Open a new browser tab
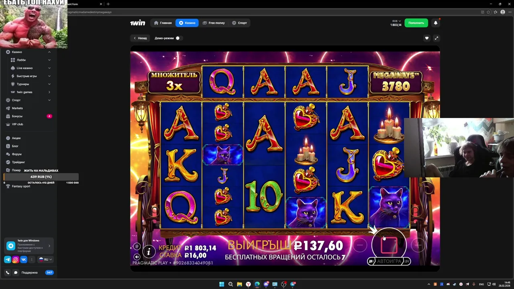The height and width of the screenshot is (289, 514). (108, 4)
